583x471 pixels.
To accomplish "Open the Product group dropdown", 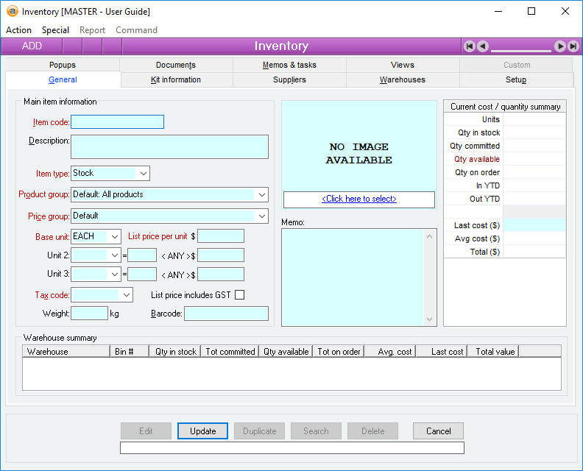I will tap(261, 195).
